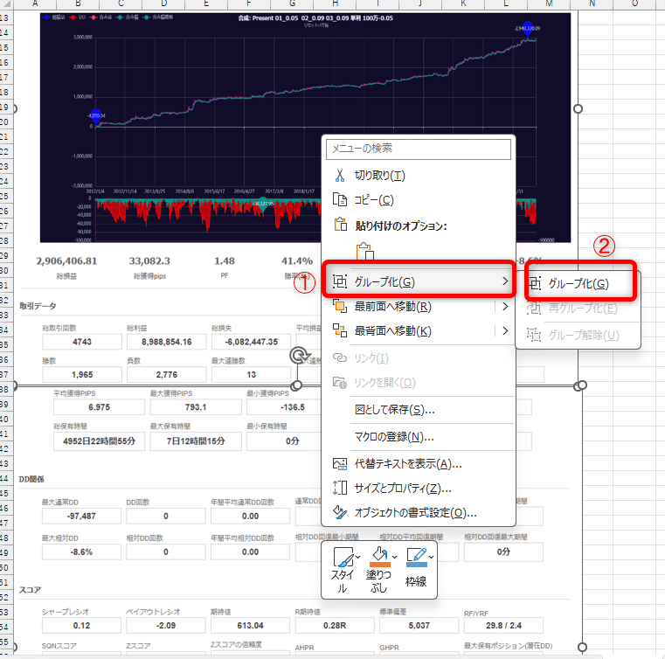The image size is (665, 659).
Task: Open サイズとプロパティ(Z)... dialog entry
Action: pyautogui.click(x=419, y=488)
